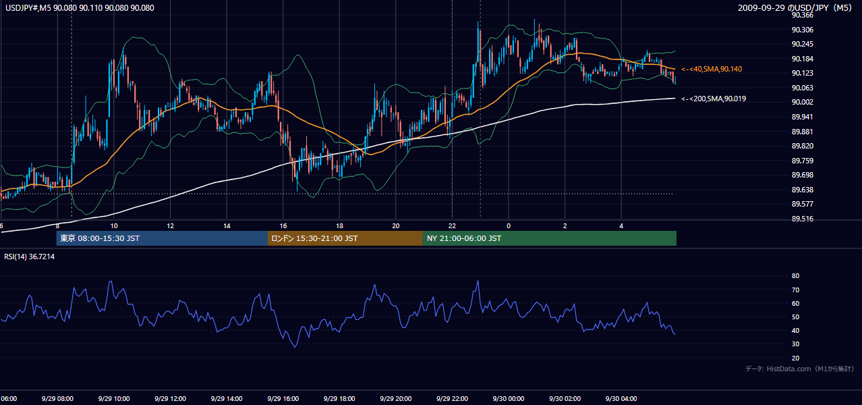Click the Tokyo session bar 08:00-15:30 JST
This screenshot has height=405, width=862.
coord(163,238)
